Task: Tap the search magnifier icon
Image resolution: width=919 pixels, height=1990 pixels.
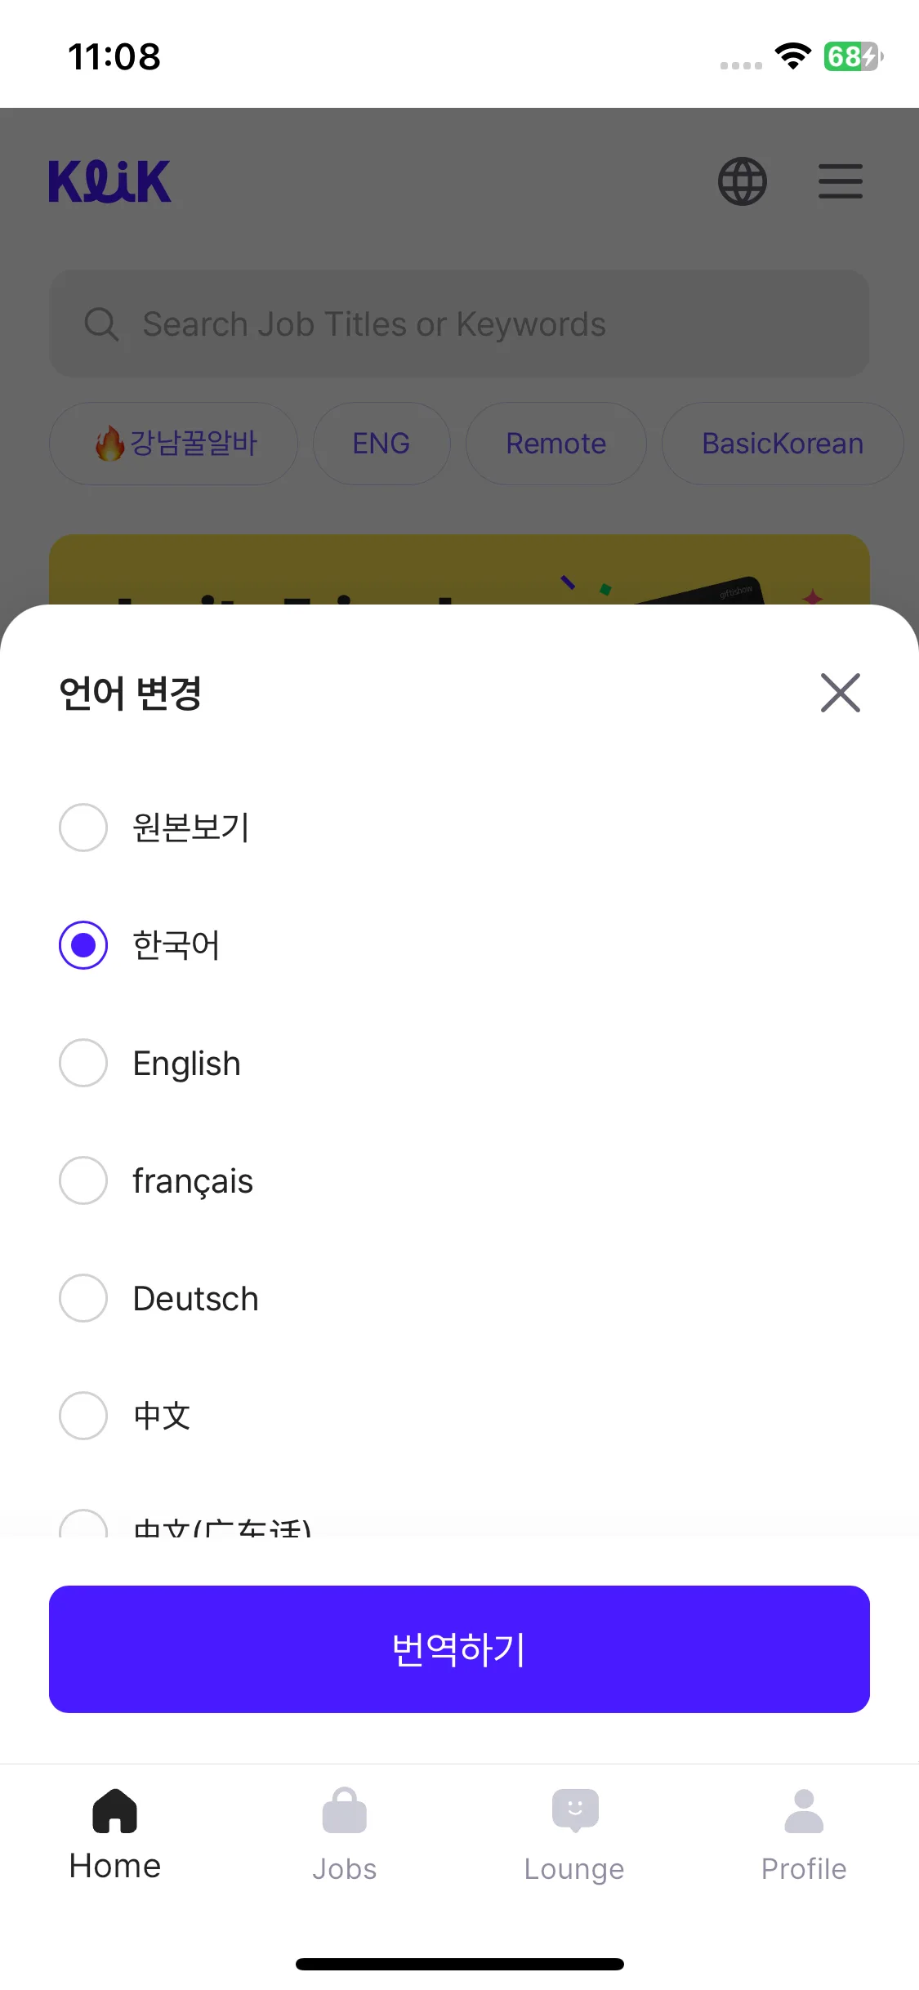Action: click(101, 324)
